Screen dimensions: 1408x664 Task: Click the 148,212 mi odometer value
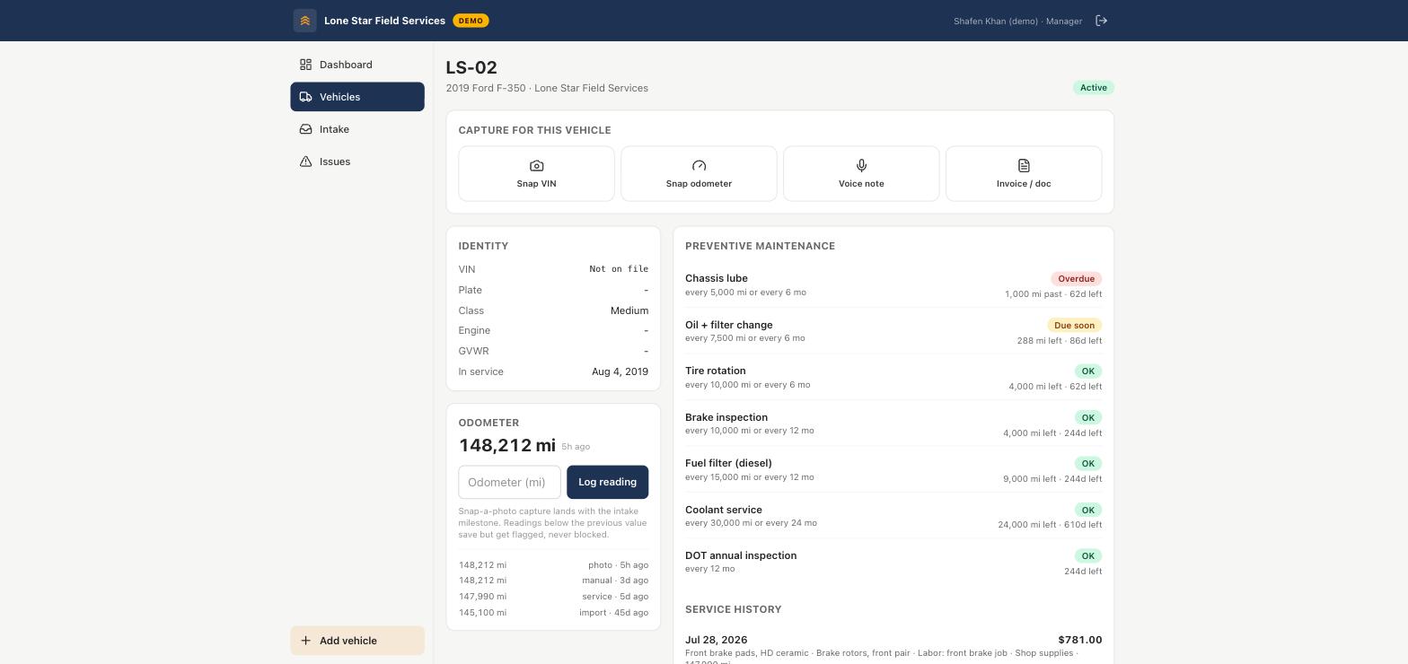point(506,445)
